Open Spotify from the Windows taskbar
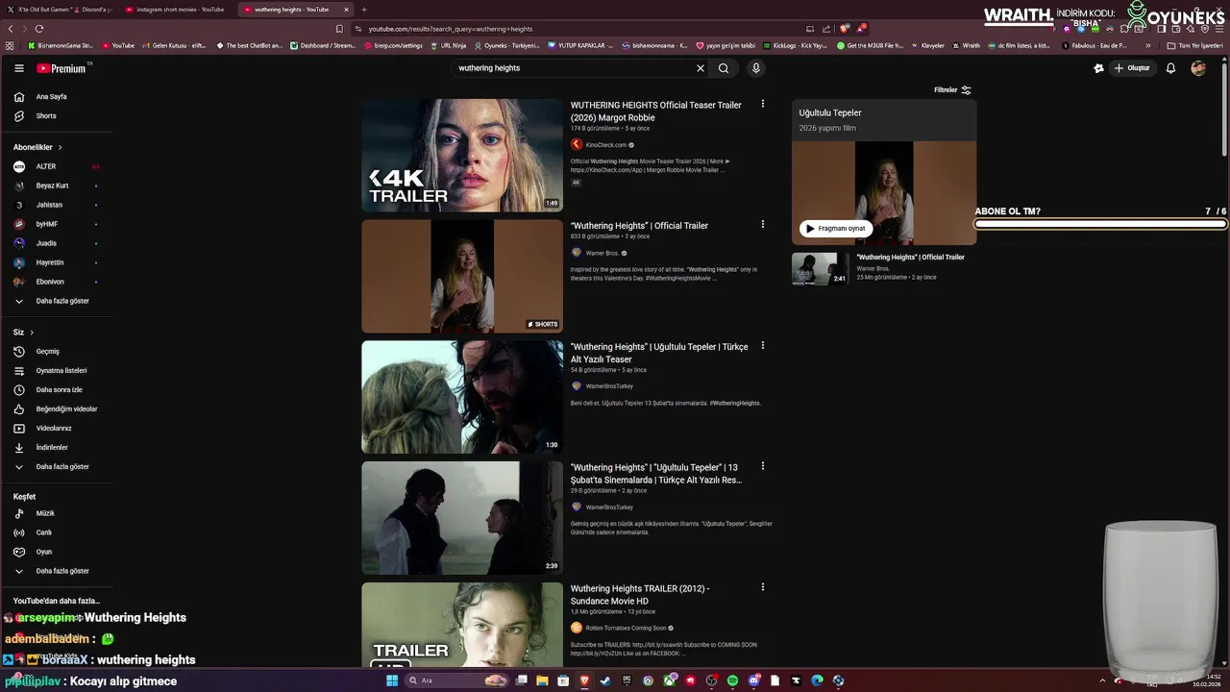This screenshot has height=692, width=1230. pos(732,680)
